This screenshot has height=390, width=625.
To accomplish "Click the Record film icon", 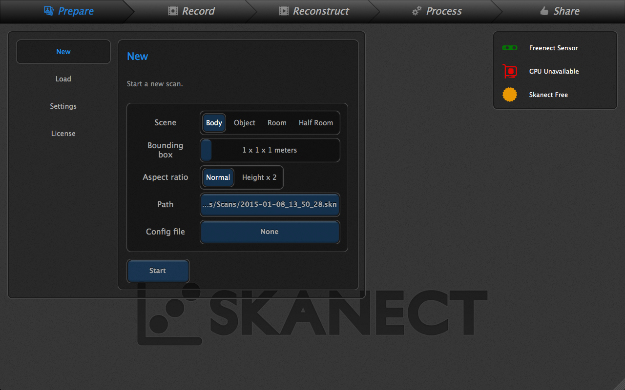I will 173,11.
